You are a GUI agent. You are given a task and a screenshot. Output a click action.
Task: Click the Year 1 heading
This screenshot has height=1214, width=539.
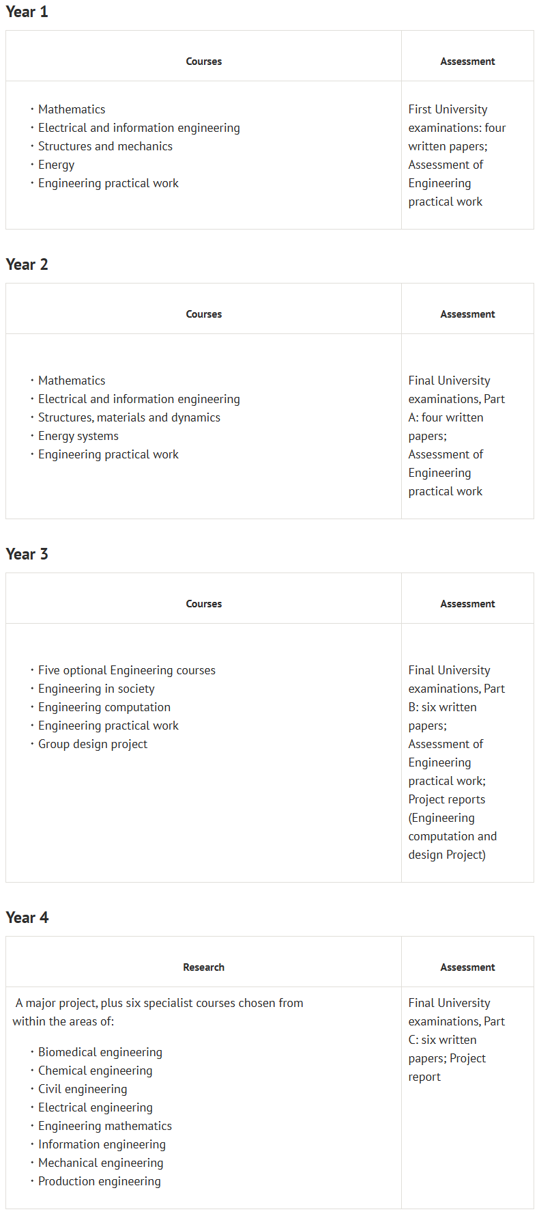(x=27, y=12)
